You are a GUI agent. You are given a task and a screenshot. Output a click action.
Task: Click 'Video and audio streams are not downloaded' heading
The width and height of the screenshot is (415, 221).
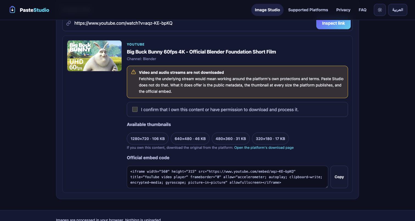tap(181, 72)
